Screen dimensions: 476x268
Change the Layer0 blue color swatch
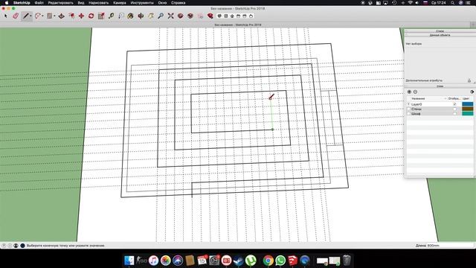(x=468, y=104)
